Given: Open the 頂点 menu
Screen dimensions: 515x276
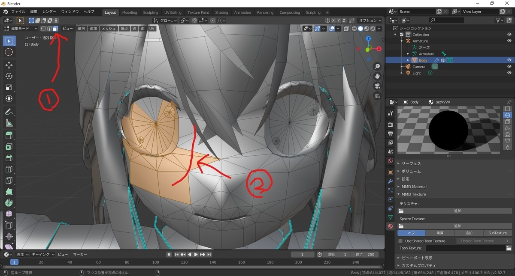Looking at the screenshot, I should pos(124,28).
